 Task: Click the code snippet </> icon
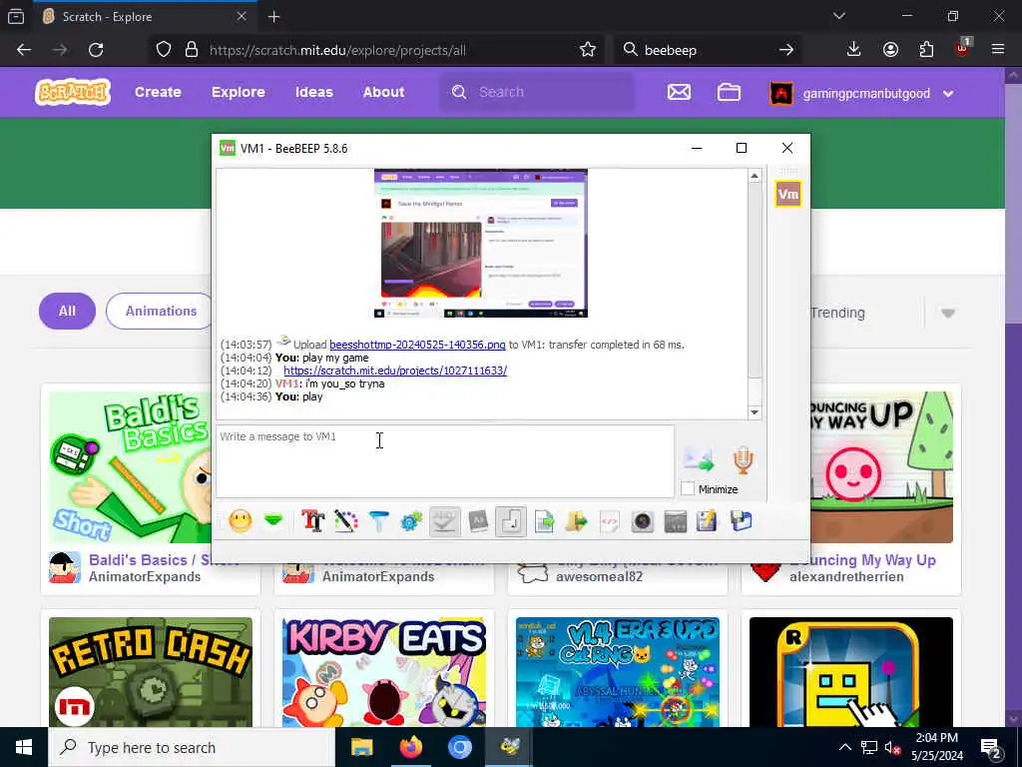[610, 520]
